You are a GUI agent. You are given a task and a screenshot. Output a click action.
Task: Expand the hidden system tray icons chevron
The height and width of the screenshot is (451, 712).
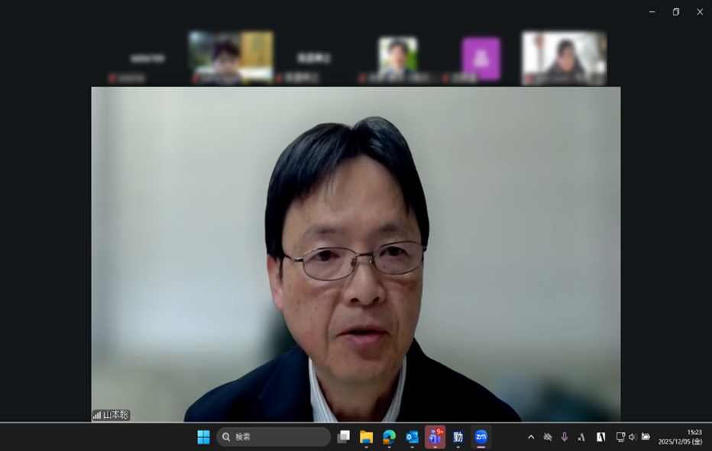(531, 437)
